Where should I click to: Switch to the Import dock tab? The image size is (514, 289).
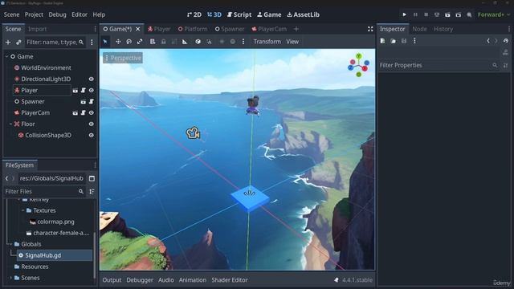tap(37, 29)
